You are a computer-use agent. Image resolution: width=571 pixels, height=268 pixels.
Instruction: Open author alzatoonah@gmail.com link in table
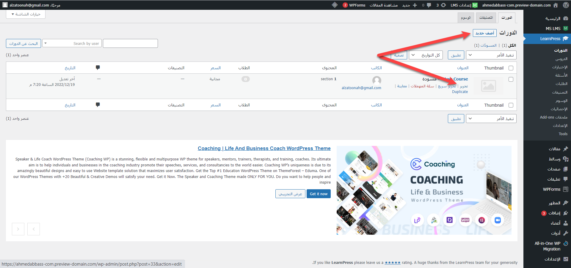pyautogui.click(x=361, y=88)
